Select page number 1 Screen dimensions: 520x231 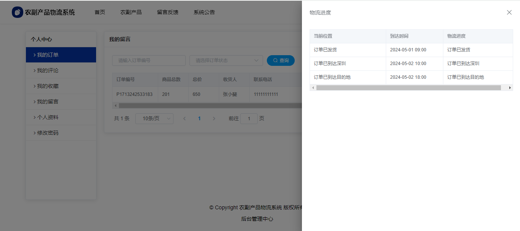199,119
